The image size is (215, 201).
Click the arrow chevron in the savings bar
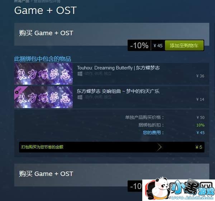click(159, 147)
